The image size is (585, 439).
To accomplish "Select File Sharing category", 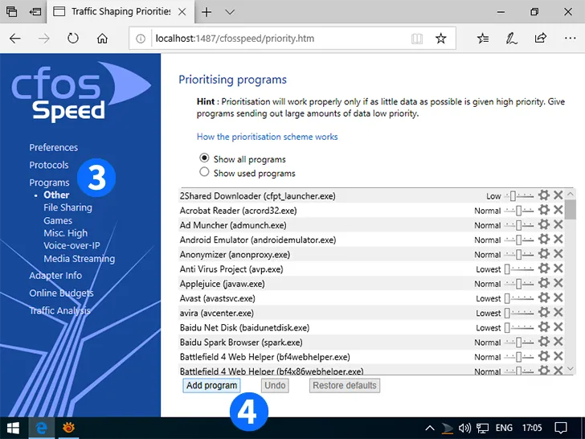I will 67,207.
